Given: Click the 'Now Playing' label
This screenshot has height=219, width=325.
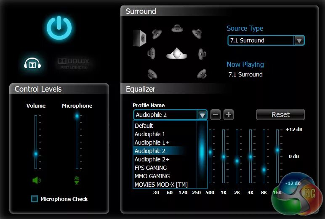Looking at the screenshot, I should pyautogui.click(x=245, y=64).
